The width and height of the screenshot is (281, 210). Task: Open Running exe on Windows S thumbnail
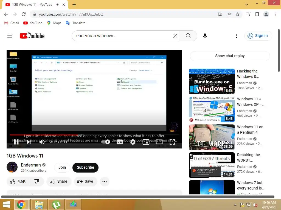pos(212,81)
